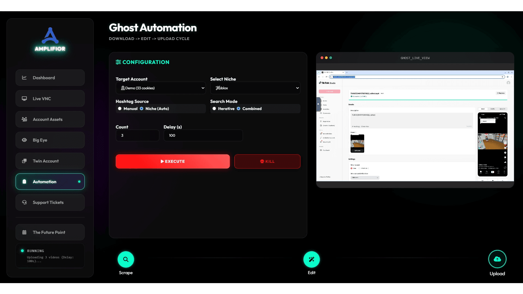Image resolution: width=523 pixels, height=294 pixels.
Task: Open the Target Account dropdown
Action: [161, 88]
